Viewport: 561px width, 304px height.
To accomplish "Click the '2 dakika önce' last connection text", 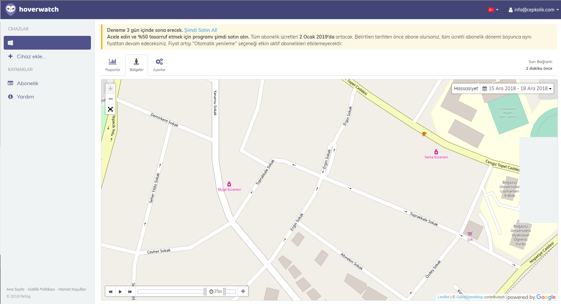I will pos(539,68).
